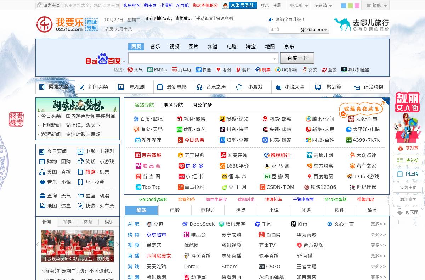
Task: Open the PM2.5 hot-search icon
Action: 150,70
